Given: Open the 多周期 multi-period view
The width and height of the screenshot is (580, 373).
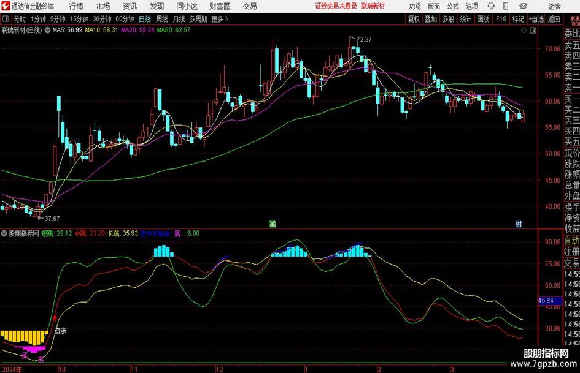Looking at the screenshot, I should [x=198, y=19].
